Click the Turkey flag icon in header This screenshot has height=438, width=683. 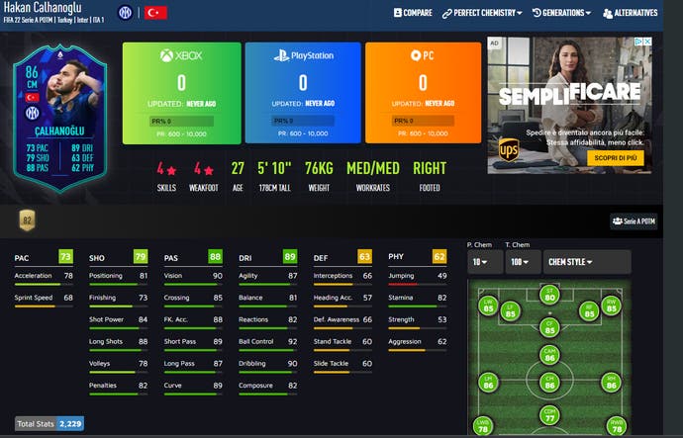[x=156, y=13]
